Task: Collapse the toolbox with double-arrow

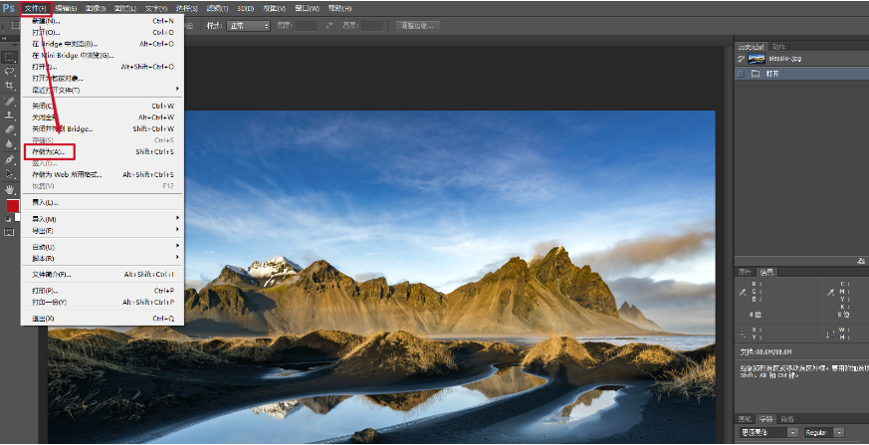Action: (x=3, y=39)
